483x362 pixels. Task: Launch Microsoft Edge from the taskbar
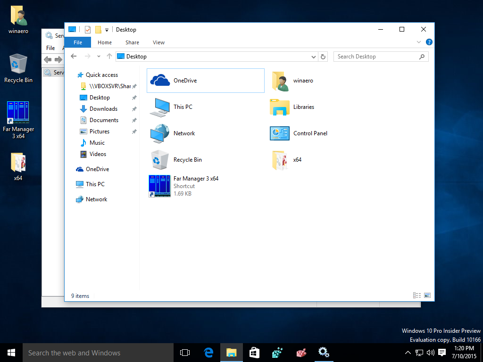tap(208, 352)
